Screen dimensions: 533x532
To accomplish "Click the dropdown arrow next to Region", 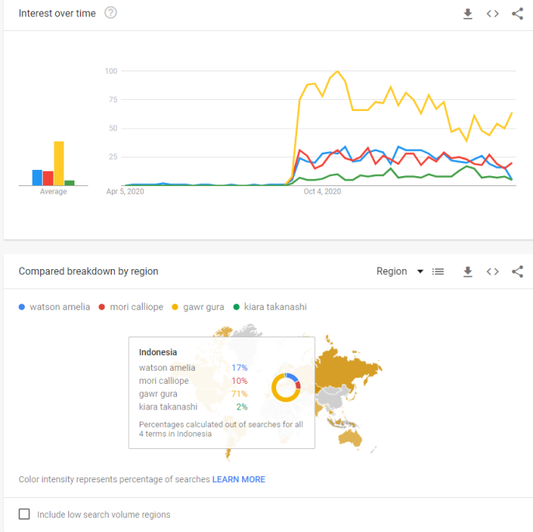I will click(421, 271).
